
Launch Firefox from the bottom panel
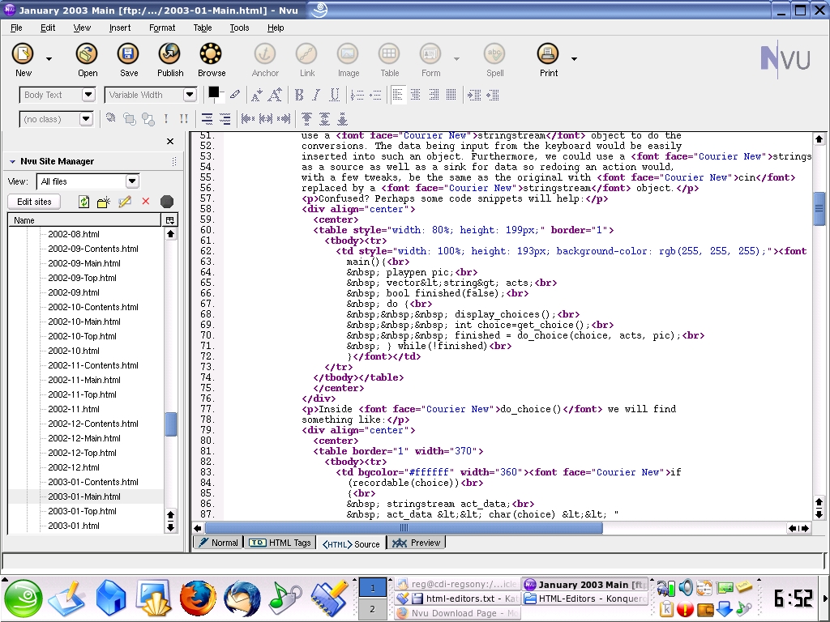pyautogui.click(x=198, y=599)
